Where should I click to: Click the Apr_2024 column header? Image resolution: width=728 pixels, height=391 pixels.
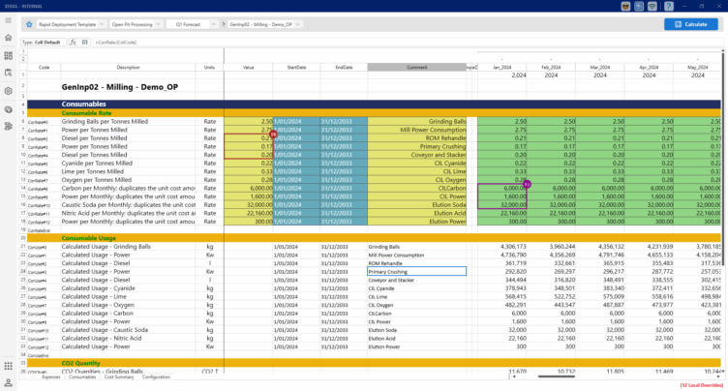click(649, 68)
